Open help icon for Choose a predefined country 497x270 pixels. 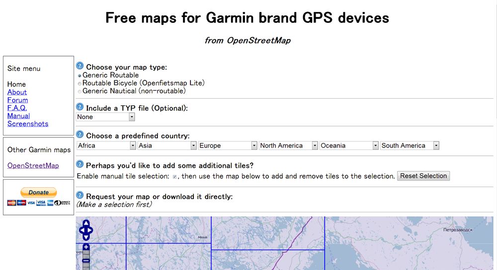click(x=80, y=134)
